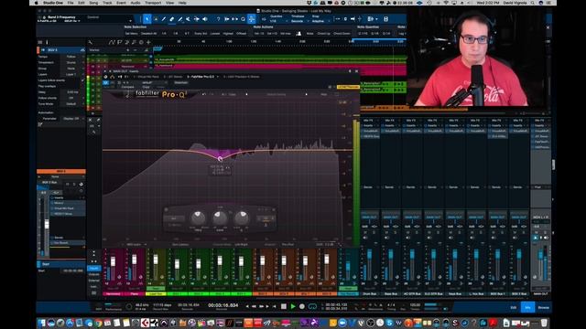586x329 pixels.
Task: Close the selected band control panel
Action: coord(274,210)
